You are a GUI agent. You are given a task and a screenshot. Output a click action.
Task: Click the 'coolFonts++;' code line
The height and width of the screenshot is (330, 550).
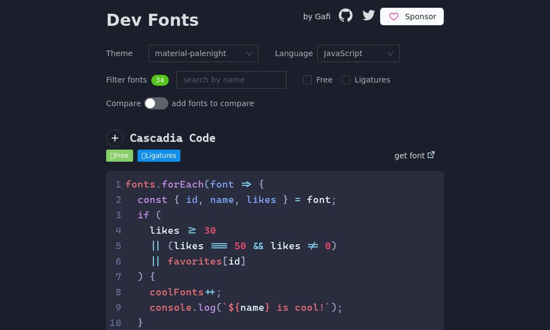point(185,292)
